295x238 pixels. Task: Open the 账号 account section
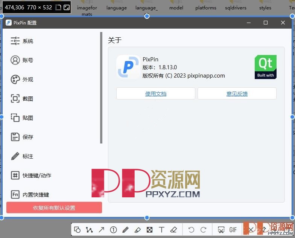tap(22, 60)
